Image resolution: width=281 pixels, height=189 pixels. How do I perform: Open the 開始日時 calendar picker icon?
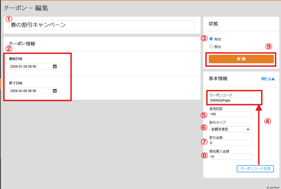pyautogui.click(x=55, y=66)
